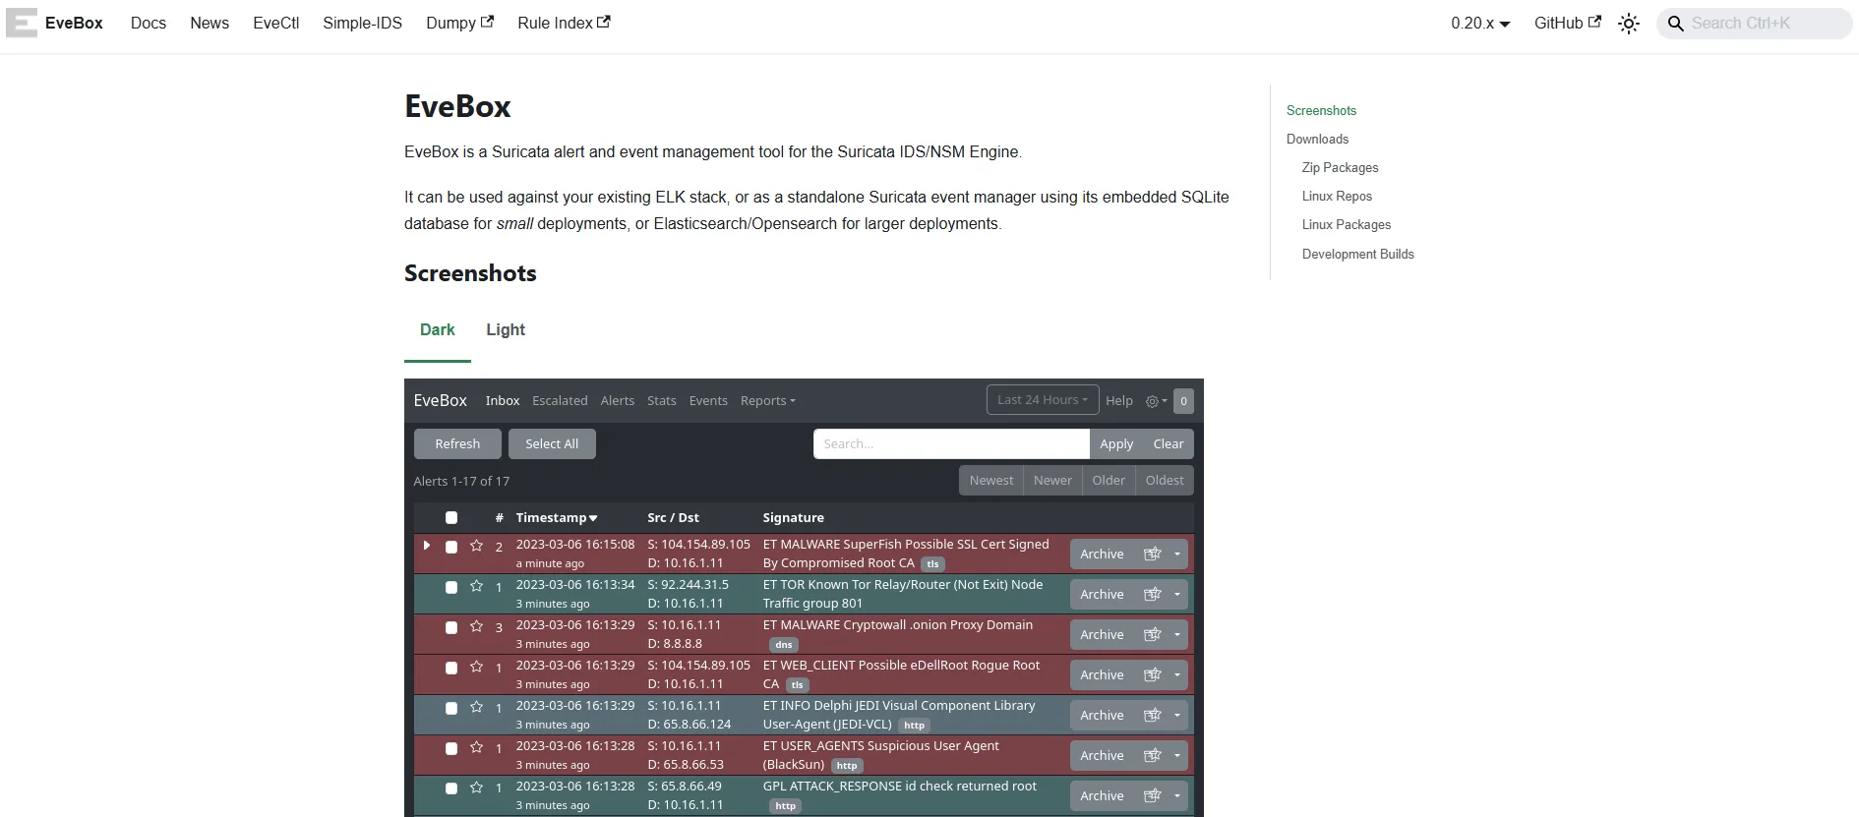Check the GPL ATTACK_RESPONSE alert checkbox
Image resolution: width=1859 pixels, height=817 pixels.
451,788
